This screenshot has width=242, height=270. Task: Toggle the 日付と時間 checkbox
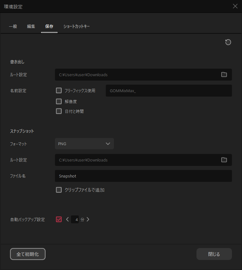[59, 111]
